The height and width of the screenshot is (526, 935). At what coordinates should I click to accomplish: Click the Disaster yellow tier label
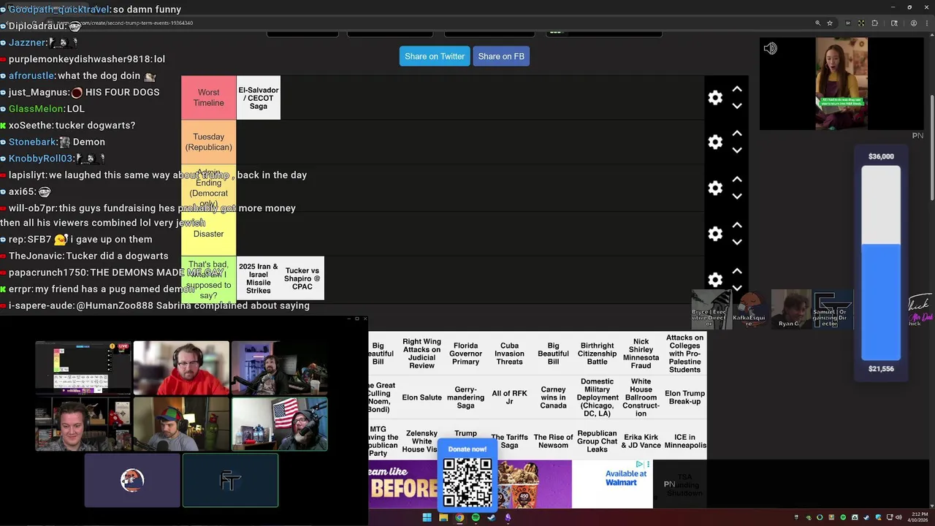point(209,234)
